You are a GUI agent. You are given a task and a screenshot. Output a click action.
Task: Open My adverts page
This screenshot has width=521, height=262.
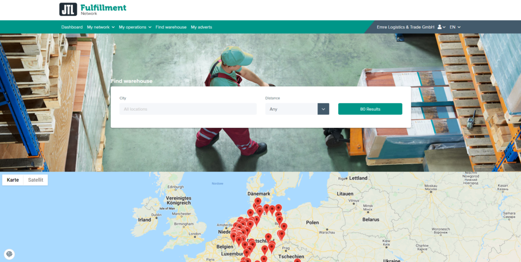[x=201, y=27]
